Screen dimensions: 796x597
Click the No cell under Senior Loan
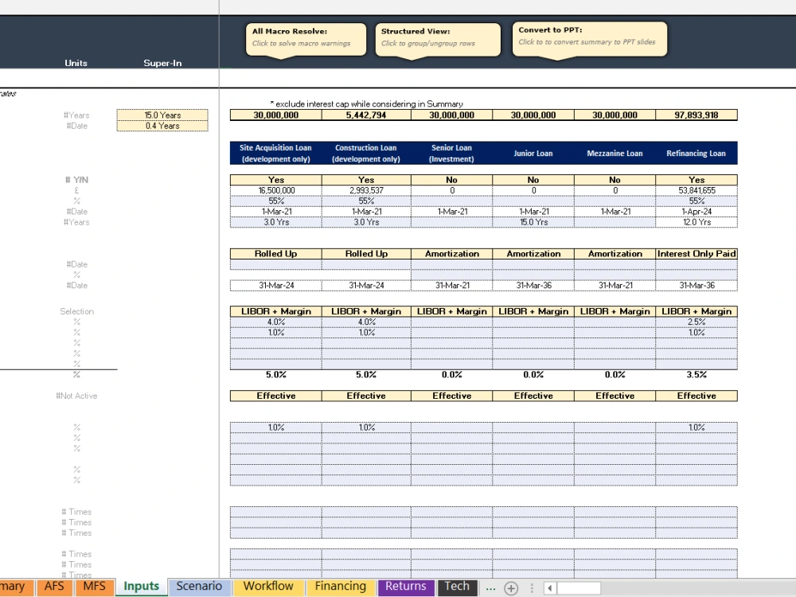451,179
